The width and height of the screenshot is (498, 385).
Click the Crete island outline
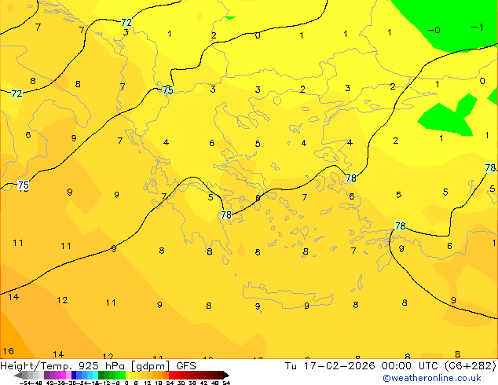288,295
